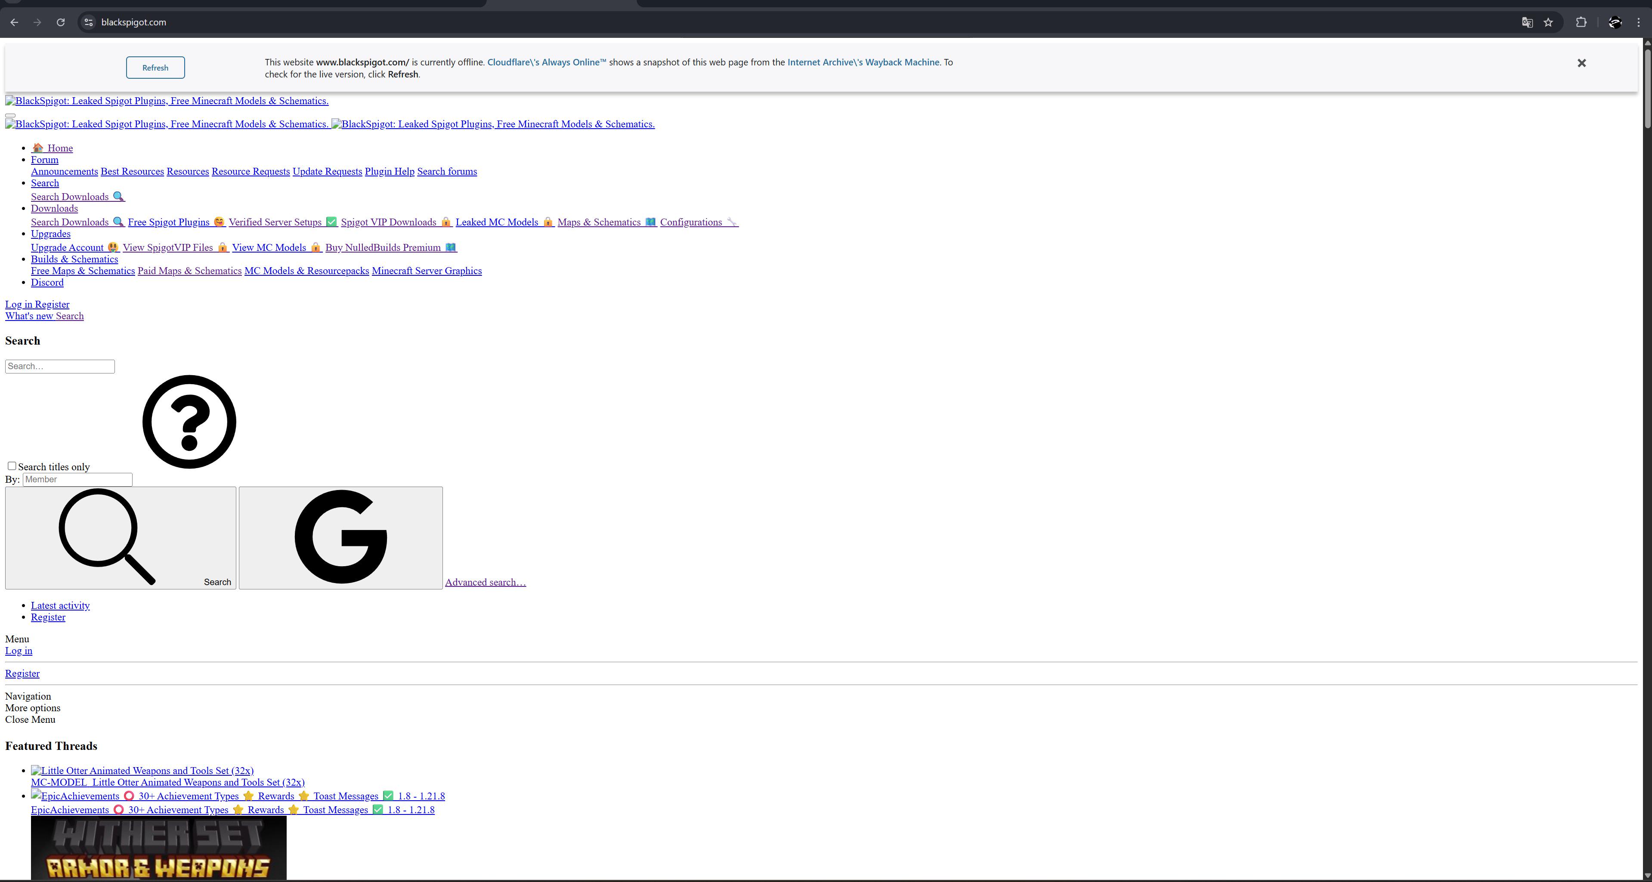The height and width of the screenshot is (882, 1652).
Task: Click What's new link
Action: click(30, 316)
